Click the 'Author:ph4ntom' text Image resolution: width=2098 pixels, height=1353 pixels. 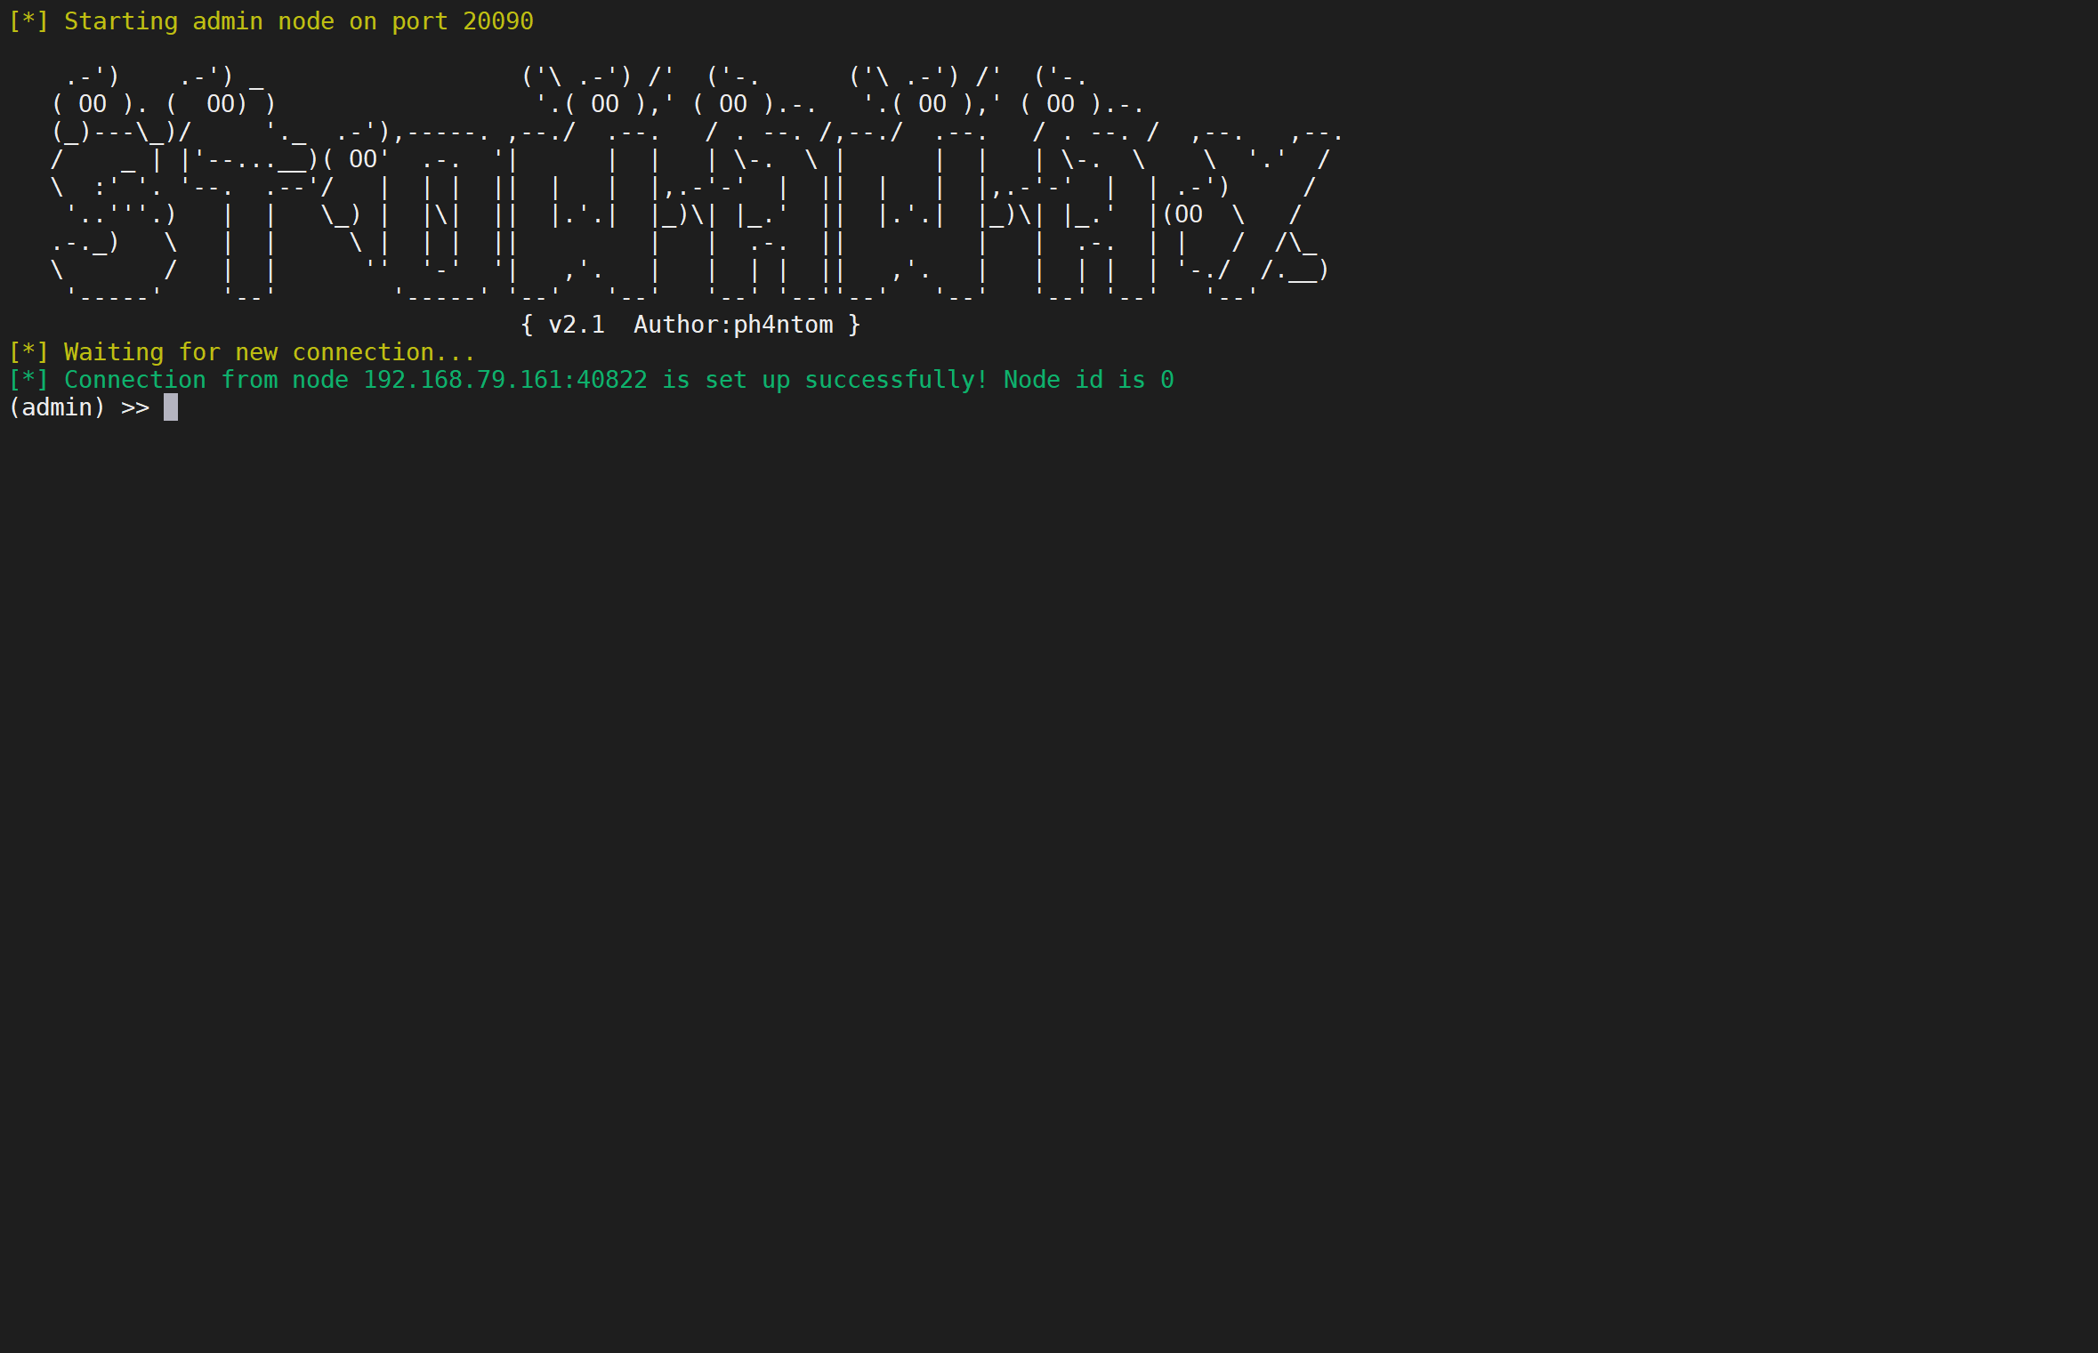pyautogui.click(x=733, y=325)
